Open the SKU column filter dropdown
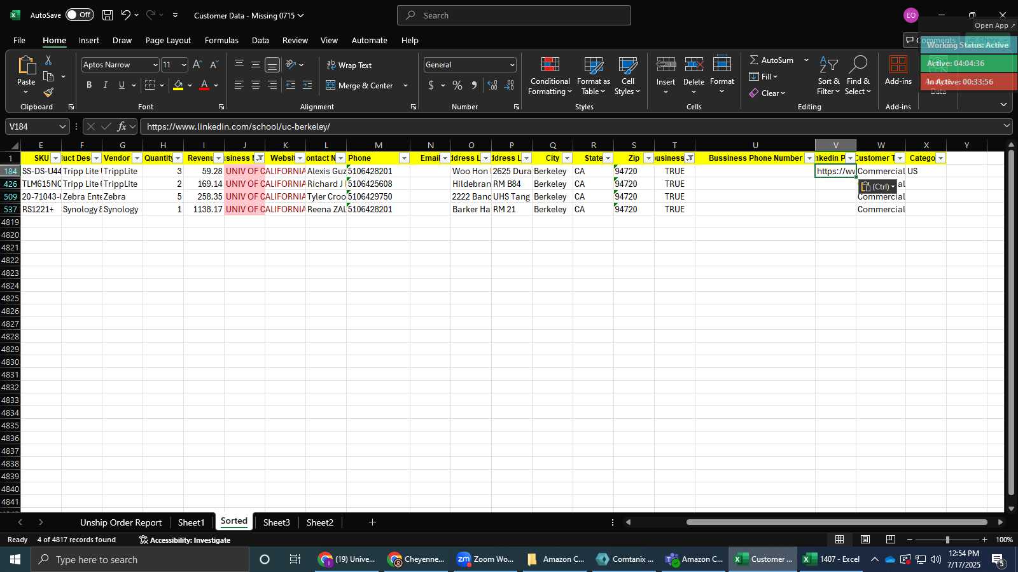Viewport: 1018px width, 572px height. 55,158
